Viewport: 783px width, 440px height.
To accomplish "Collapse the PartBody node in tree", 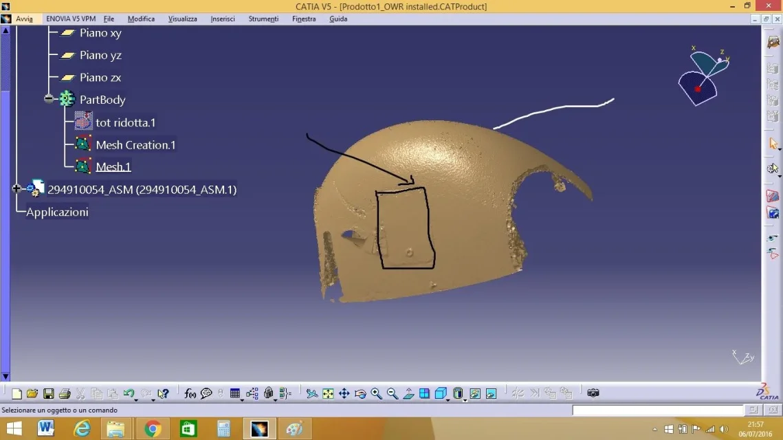I will pos(49,98).
